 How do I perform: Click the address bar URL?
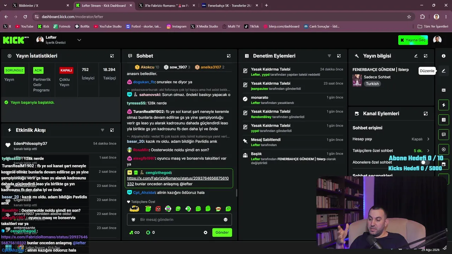coord(72,17)
